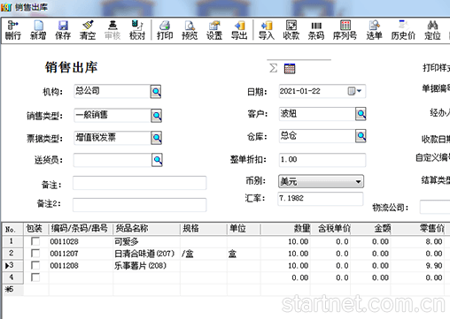Click the 机构 lookup magnifier button
The height and width of the screenshot is (319, 450).
(156, 92)
